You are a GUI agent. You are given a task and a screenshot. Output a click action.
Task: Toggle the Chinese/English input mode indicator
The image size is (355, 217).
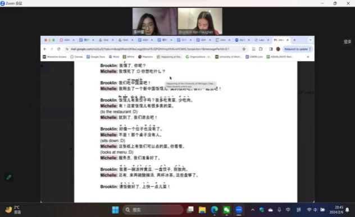[x=288, y=210]
